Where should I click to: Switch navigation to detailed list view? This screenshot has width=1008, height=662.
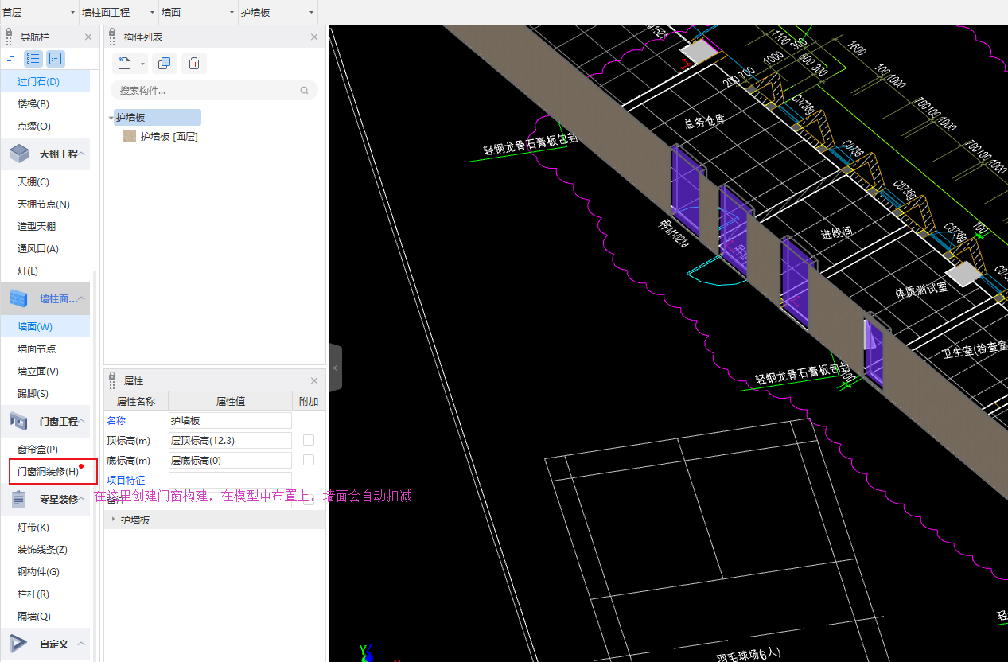tap(56, 58)
